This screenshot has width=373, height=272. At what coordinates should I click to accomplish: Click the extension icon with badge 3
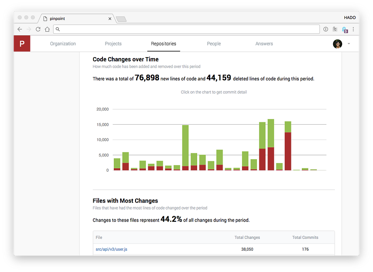[x=345, y=29]
